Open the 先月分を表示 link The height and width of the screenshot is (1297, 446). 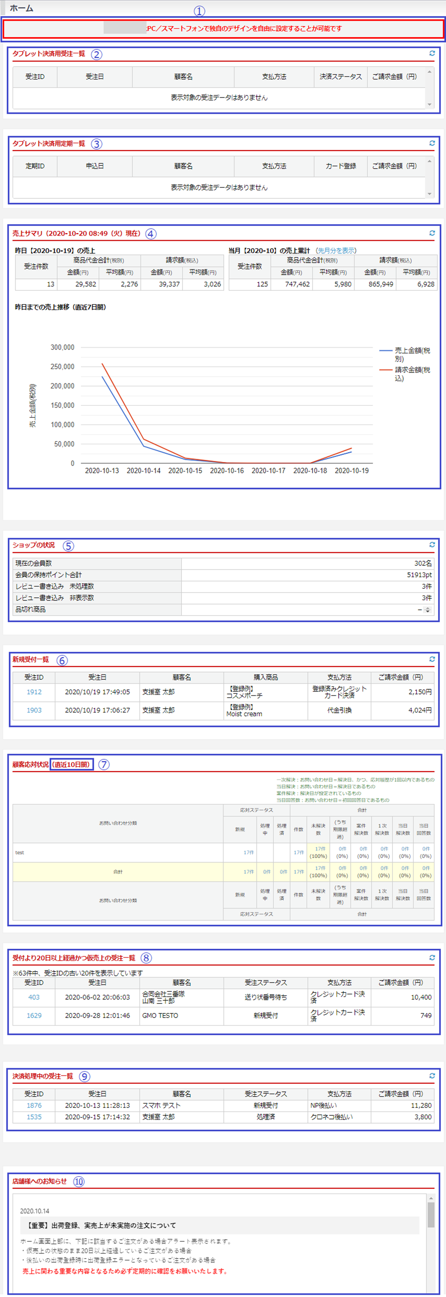336,251
